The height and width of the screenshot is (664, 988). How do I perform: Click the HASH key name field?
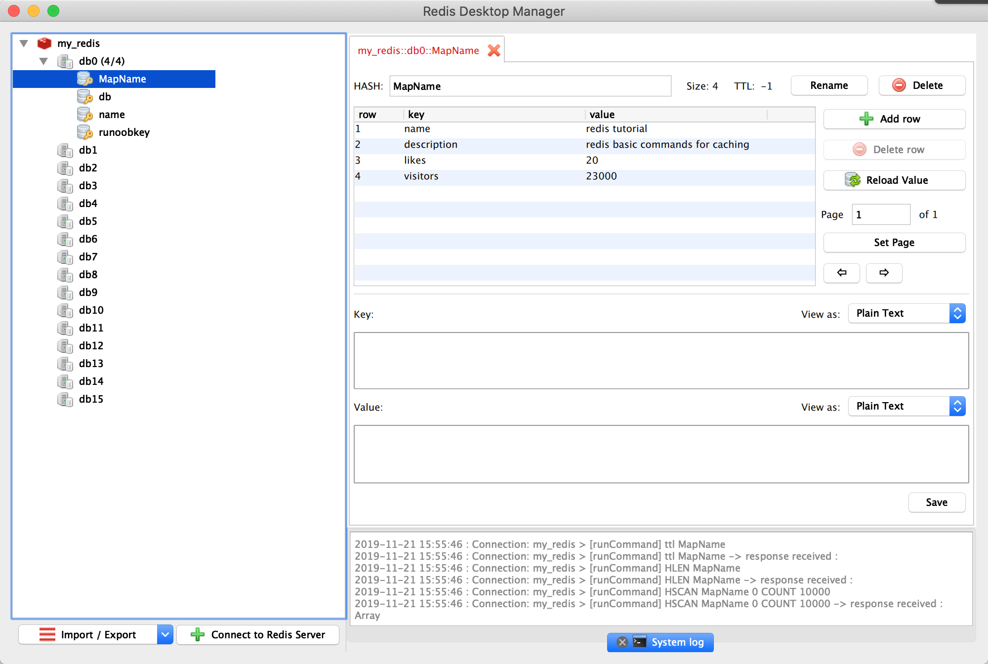[530, 86]
